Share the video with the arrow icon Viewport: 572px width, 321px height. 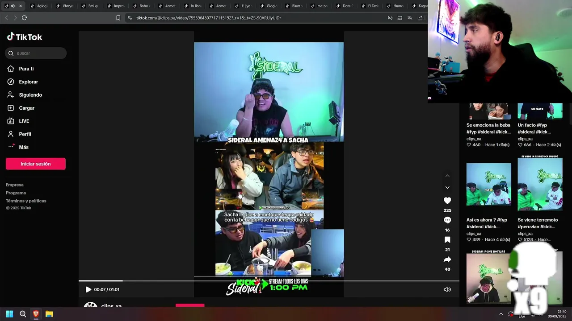(x=447, y=259)
